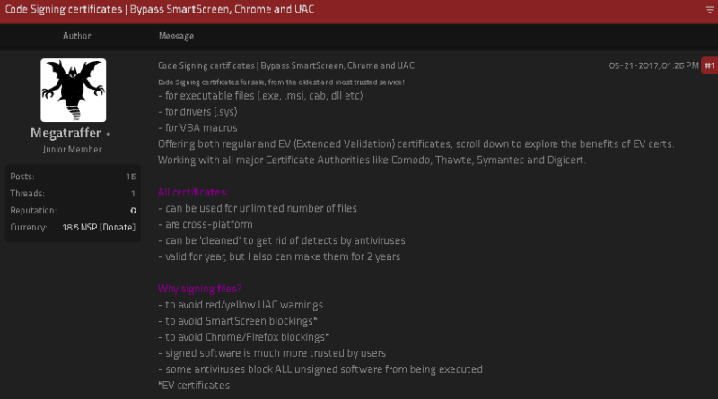Click the 18.5 NSP currency amount
This screenshot has width=718, height=399.
(x=80, y=228)
